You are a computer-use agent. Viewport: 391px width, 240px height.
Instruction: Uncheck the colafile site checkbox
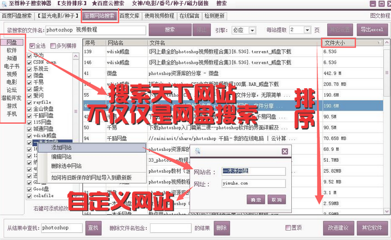[x=29, y=196]
